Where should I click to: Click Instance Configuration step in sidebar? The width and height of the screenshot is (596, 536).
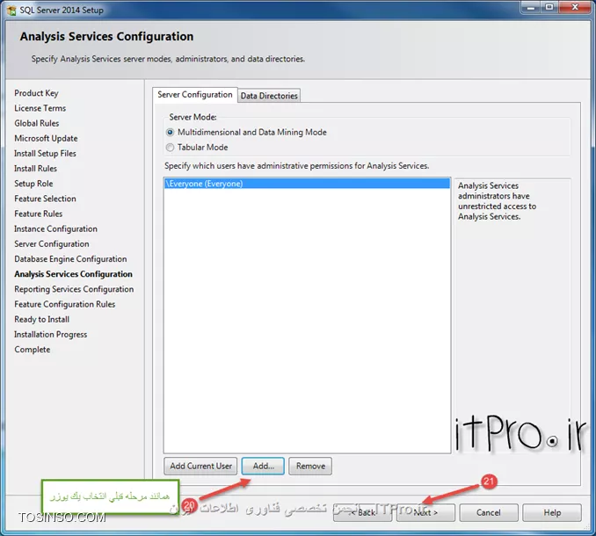56,229
